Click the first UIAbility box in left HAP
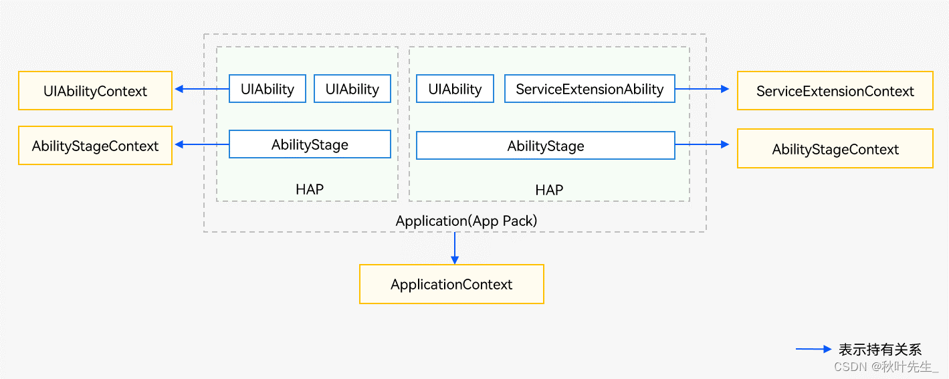The width and height of the screenshot is (949, 379). tap(268, 89)
